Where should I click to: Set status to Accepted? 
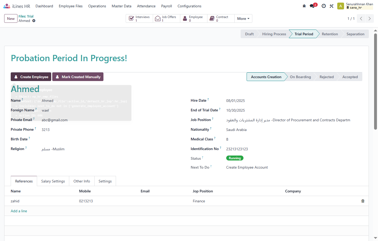pyautogui.click(x=350, y=77)
